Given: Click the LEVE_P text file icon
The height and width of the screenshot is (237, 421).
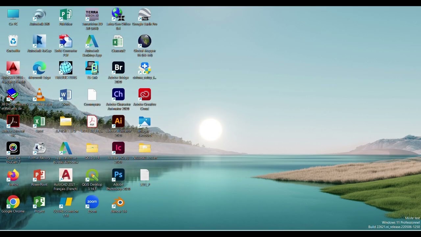Looking at the screenshot, I should [x=145, y=175].
